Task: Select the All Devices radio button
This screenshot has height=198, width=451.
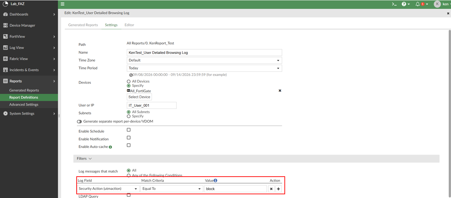Action: (129, 81)
